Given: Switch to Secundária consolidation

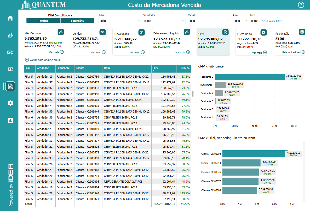Looking at the screenshot, I should [x=77, y=21].
